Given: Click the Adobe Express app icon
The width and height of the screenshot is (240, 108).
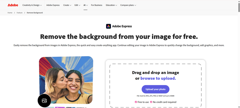Looking at the screenshot, I should (x=108, y=26).
